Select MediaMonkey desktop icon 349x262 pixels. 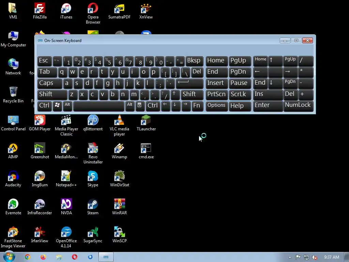pyautogui.click(x=66, y=151)
